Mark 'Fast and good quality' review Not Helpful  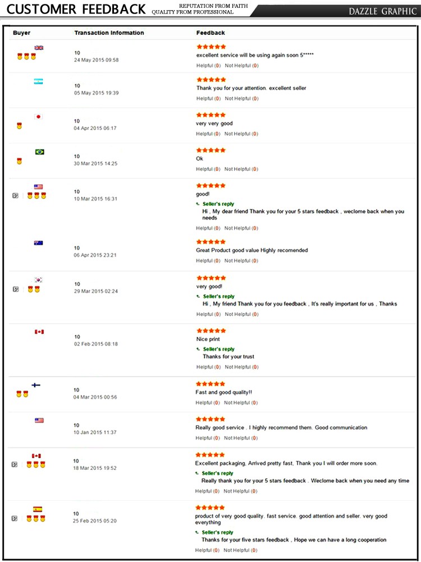point(241,403)
